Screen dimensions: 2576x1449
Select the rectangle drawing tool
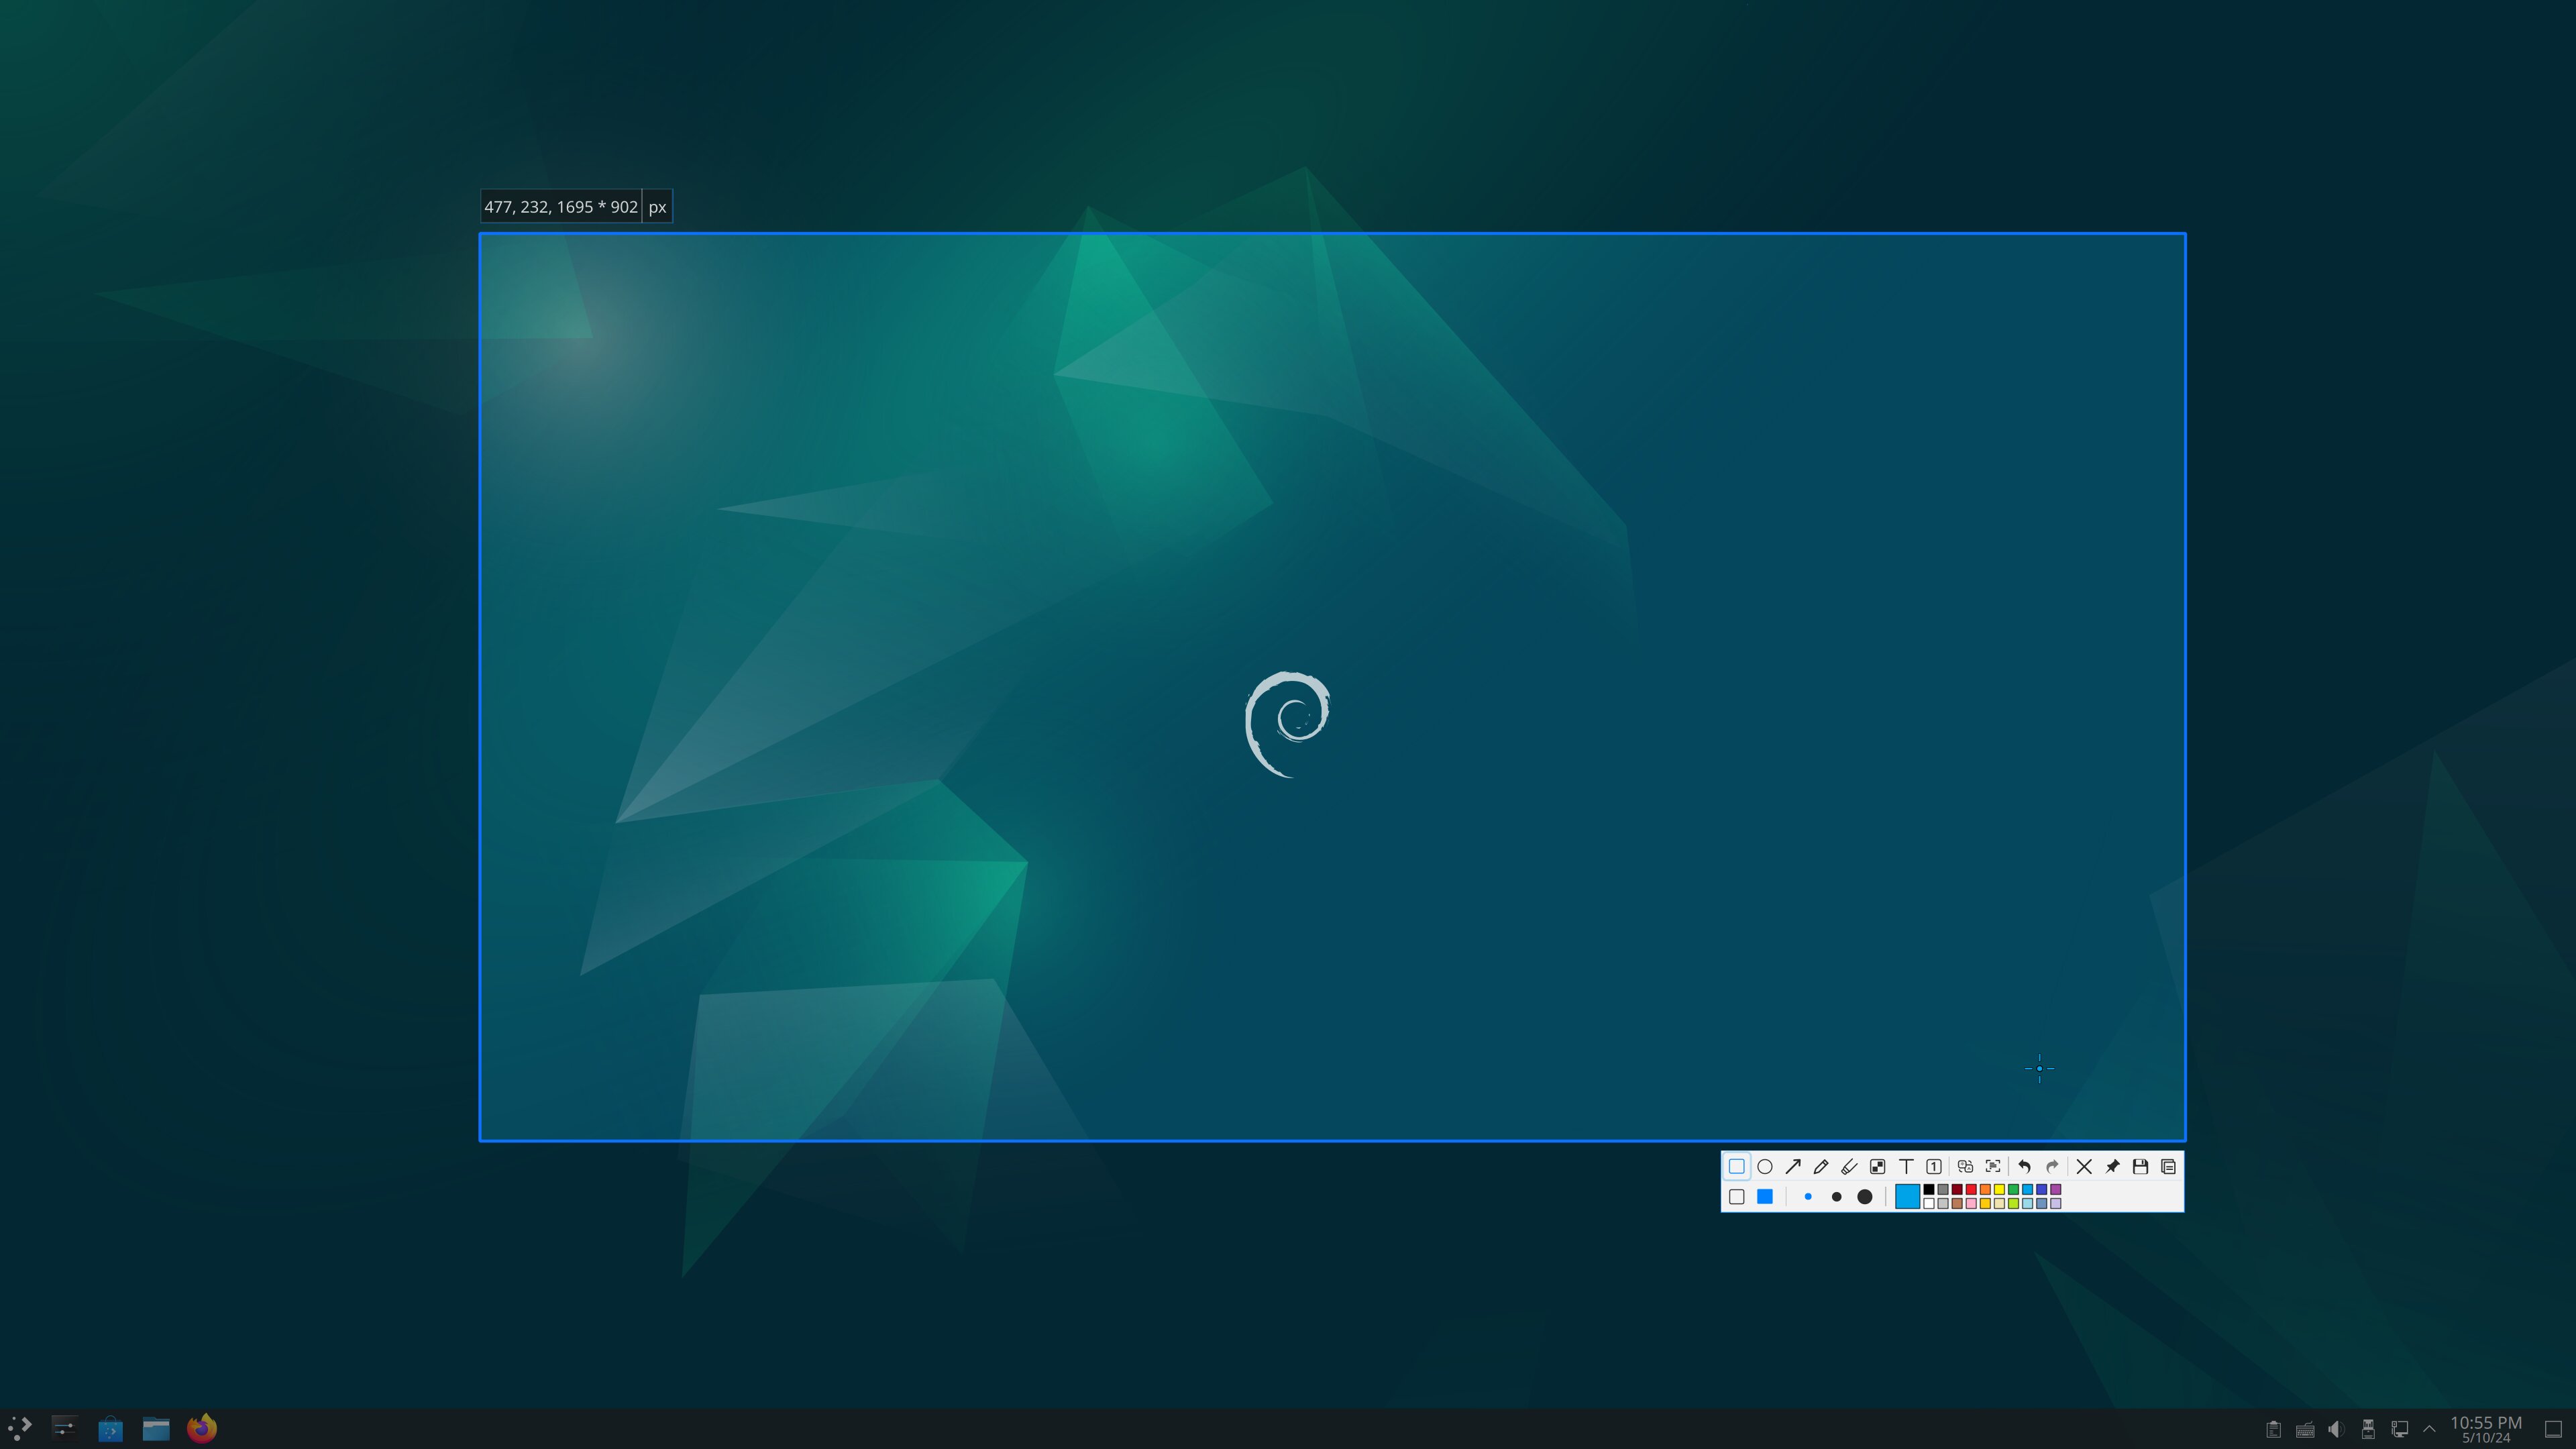(1737, 1166)
